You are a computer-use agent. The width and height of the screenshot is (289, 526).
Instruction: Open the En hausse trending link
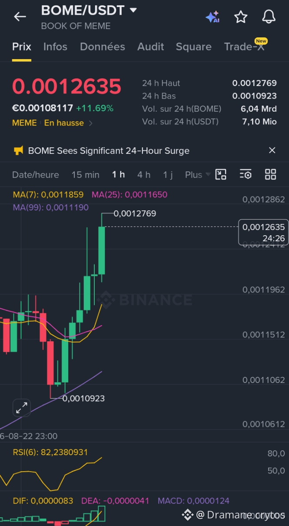[64, 123]
